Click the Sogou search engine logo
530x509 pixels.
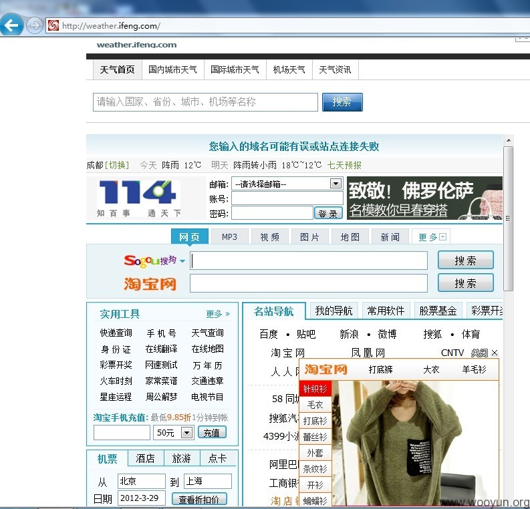coord(150,261)
